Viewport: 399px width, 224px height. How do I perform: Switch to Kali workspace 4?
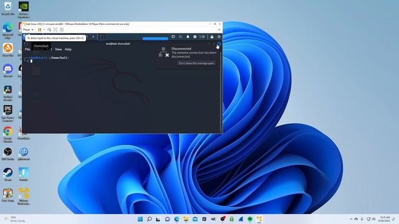(x=93, y=37)
